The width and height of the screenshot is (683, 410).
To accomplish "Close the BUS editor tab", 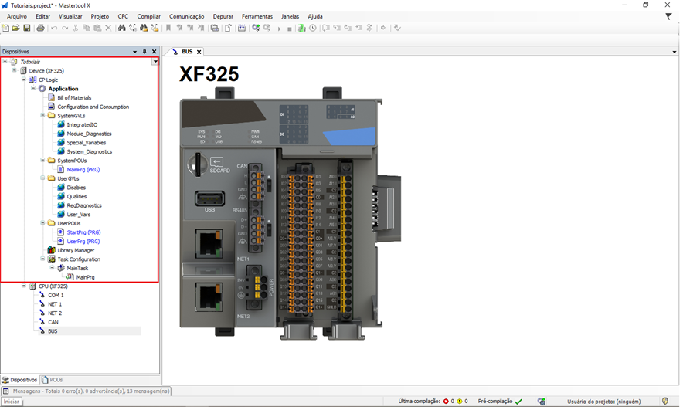I will pyautogui.click(x=199, y=52).
